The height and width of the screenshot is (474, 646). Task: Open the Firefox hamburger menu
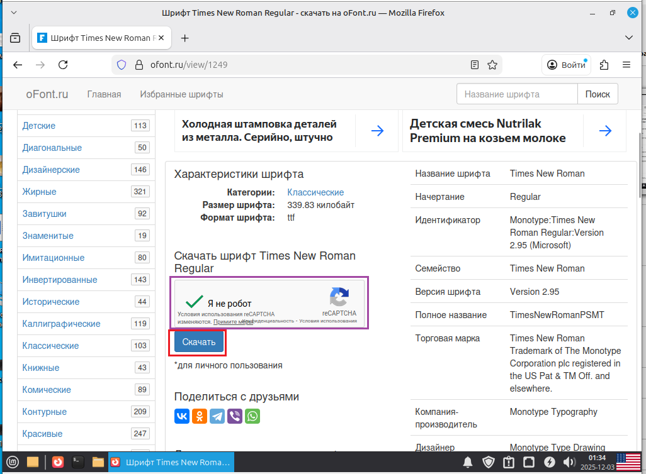click(x=626, y=65)
